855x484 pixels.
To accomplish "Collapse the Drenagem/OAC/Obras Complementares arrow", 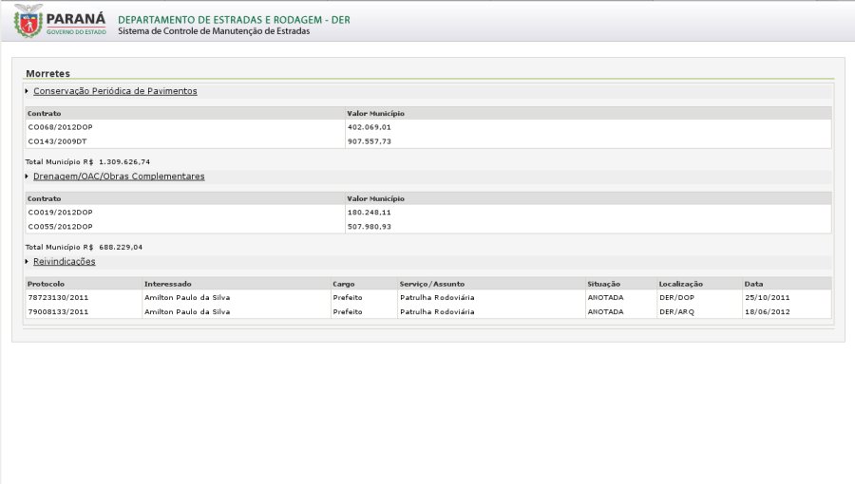I will click(27, 177).
